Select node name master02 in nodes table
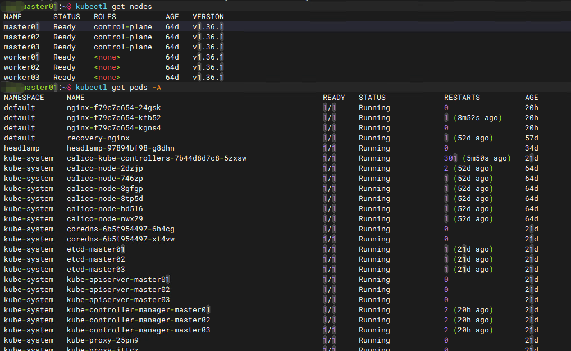The width and height of the screenshot is (571, 351). tap(21, 37)
